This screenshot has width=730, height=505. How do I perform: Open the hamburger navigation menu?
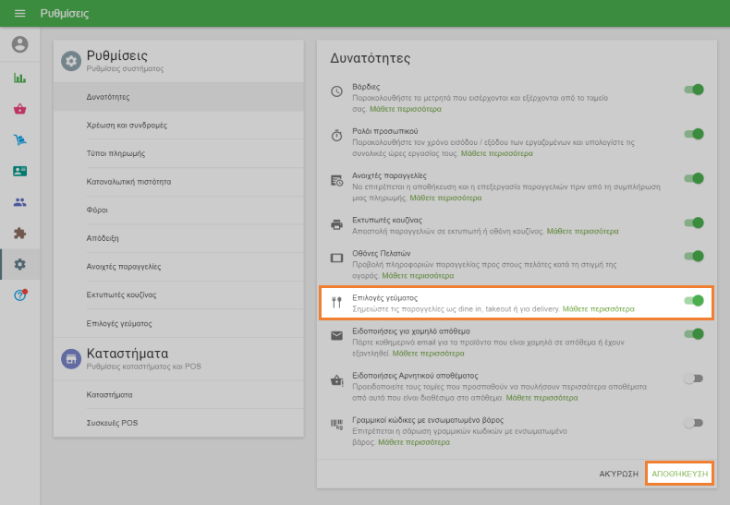(19, 14)
